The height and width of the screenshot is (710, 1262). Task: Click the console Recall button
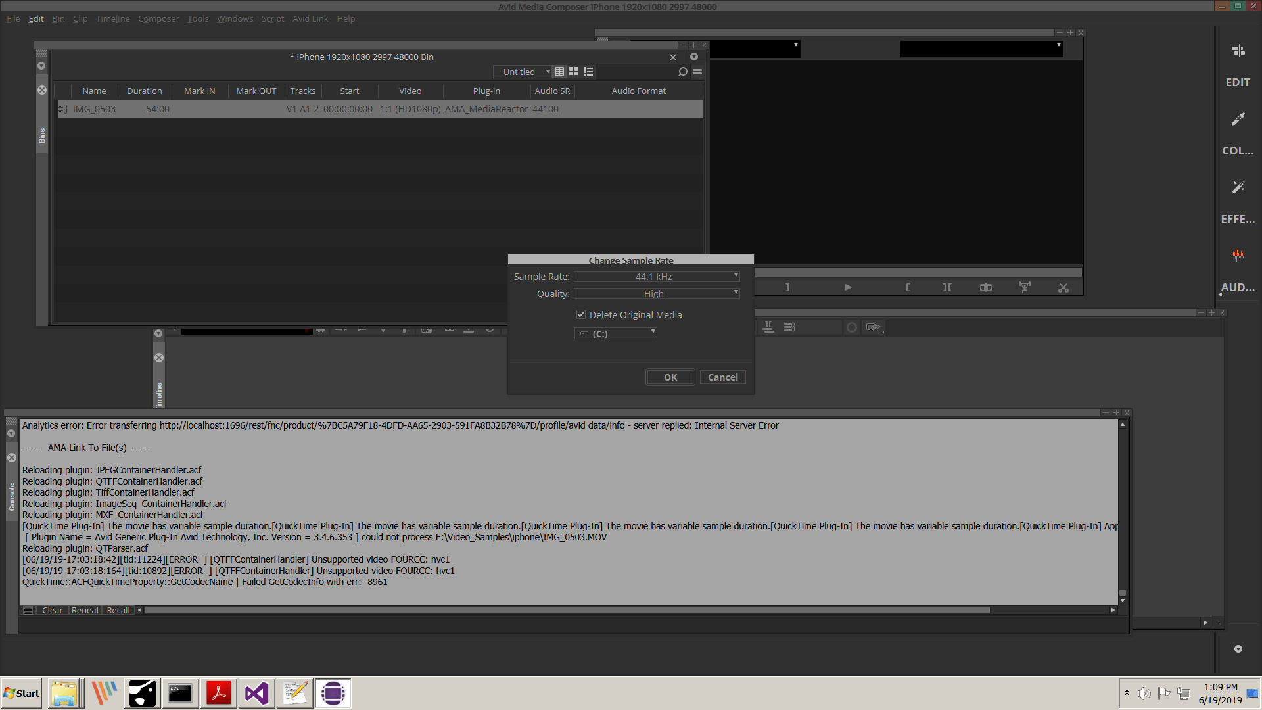pos(118,610)
